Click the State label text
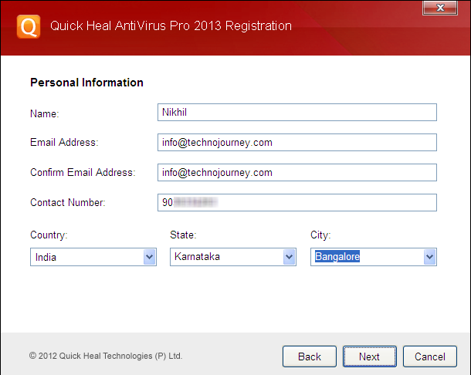Viewport: 471px width, 375px height. [x=183, y=235]
